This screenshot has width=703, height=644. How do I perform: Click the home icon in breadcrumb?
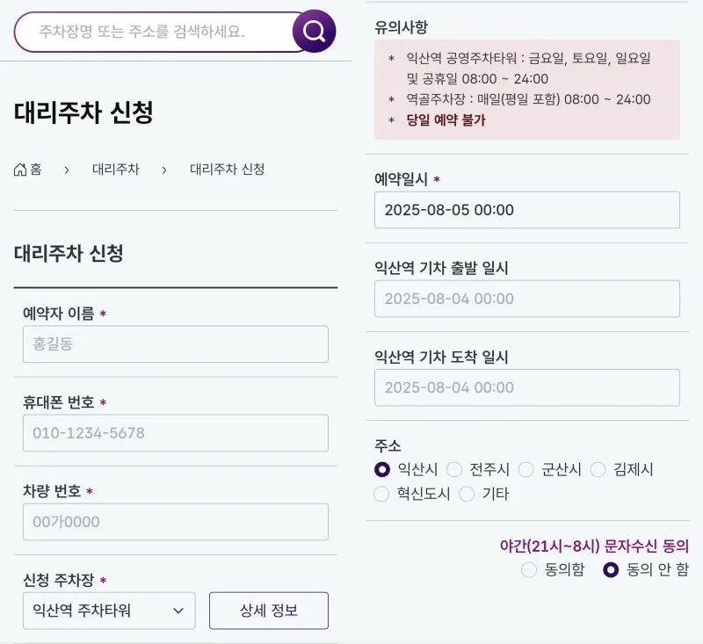[20, 170]
